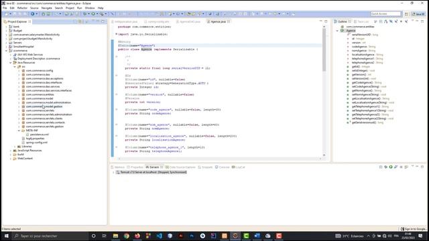Click the Agence class icon in Outline
The height and width of the screenshot is (241, 429).
(342, 31)
